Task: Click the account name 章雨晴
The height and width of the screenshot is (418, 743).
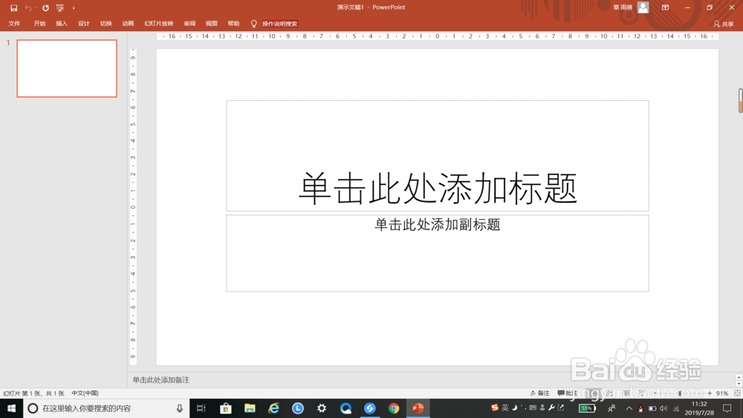Action: (623, 7)
